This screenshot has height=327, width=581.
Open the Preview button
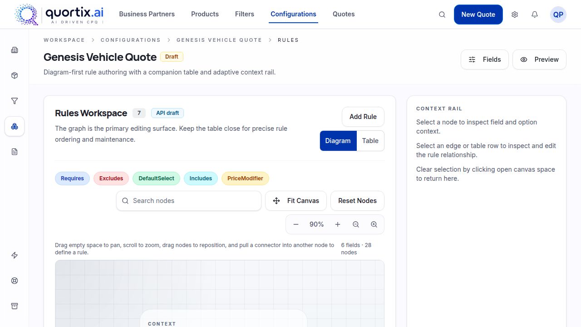[539, 59]
